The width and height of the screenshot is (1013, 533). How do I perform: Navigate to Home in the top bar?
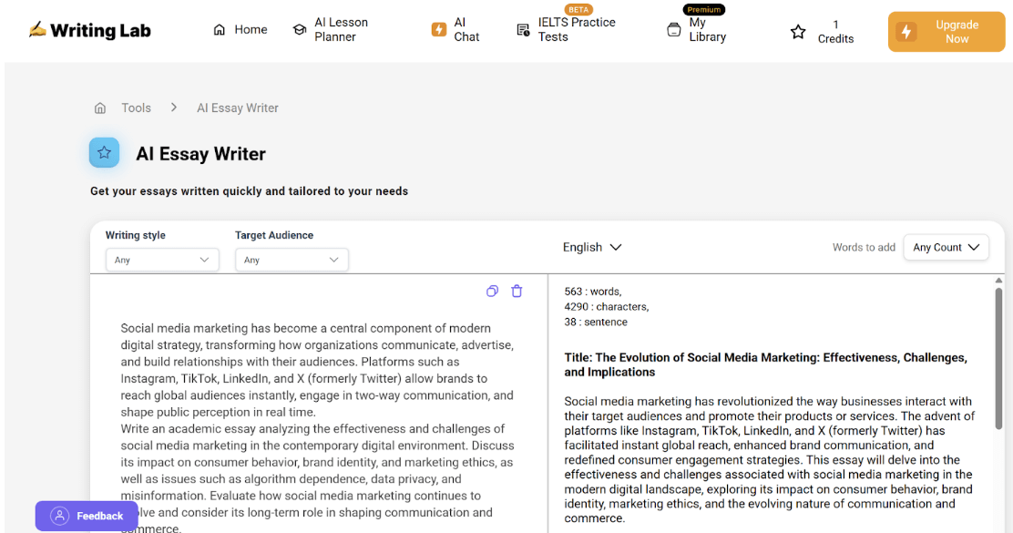(x=250, y=29)
